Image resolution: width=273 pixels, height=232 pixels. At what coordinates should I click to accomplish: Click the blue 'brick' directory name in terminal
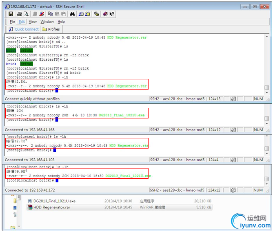11,64
